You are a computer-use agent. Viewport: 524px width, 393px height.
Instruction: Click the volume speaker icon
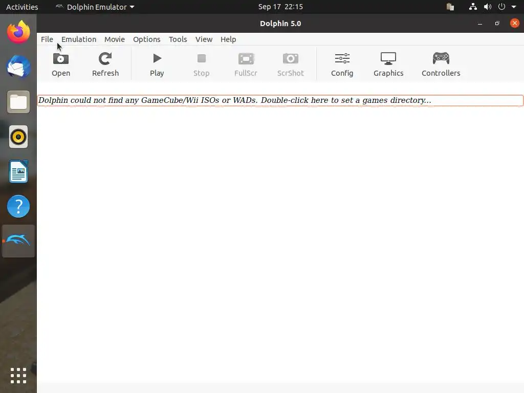488,7
